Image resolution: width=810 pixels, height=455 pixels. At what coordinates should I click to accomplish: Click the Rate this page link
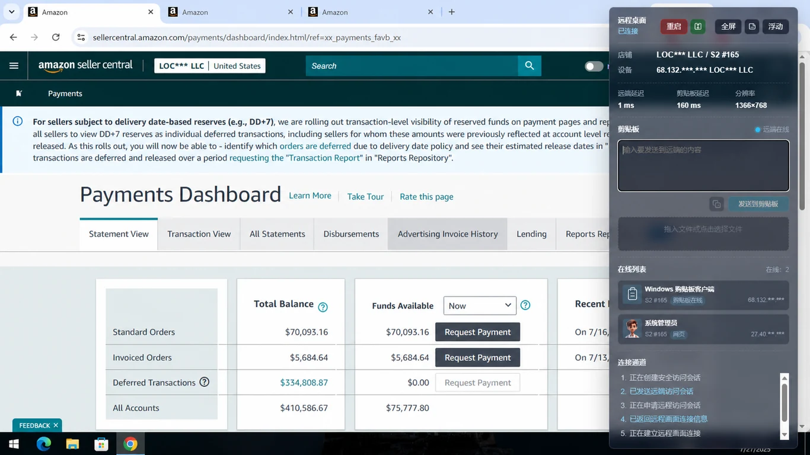tap(426, 197)
